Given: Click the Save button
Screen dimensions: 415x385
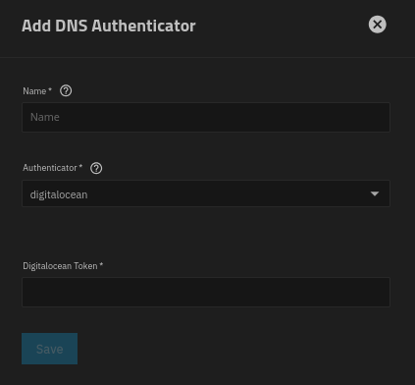Looking at the screenshot, I should click(50, 349).
